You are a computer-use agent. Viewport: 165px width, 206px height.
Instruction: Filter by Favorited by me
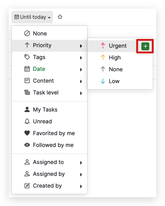pyautogui.click(x=49, y=133)
